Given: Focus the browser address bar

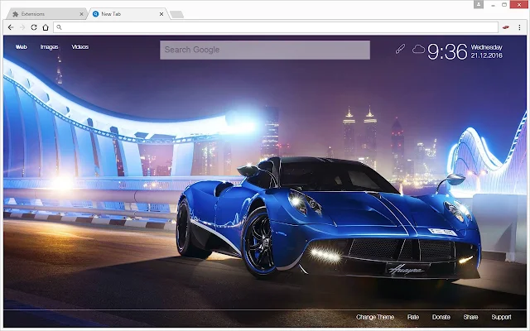Looking at the screenshot, I should pos(276,27).
